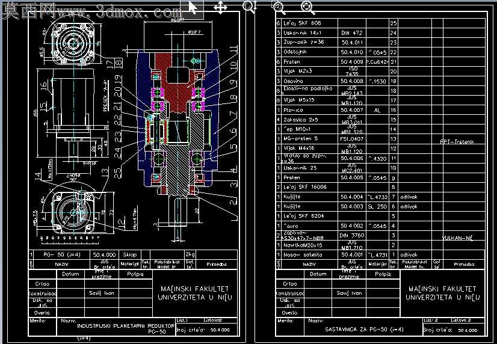Select title 'INDUSTRIJSKI PLANETARNI REDUKTOR'
The width and height of the screenshot is (497, 344).
[x=126, y=325]
